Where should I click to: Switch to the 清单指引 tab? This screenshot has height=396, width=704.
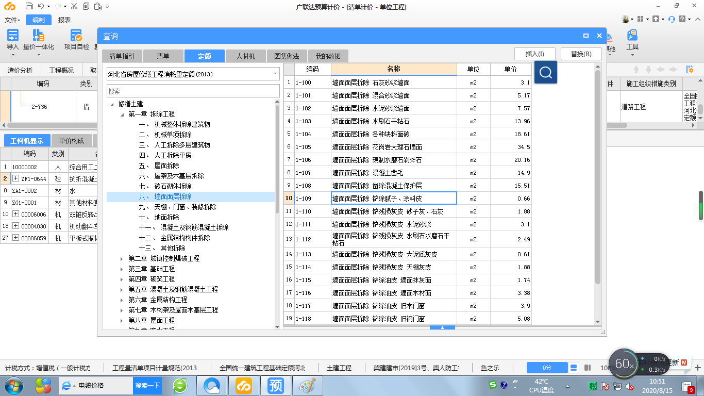[x=122, y=56]
